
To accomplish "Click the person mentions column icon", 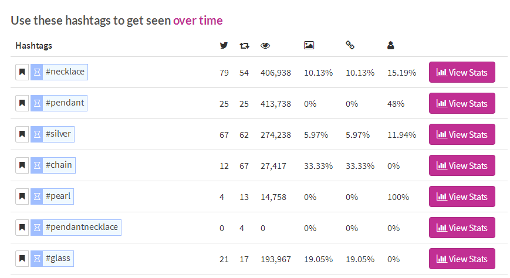I will click(x=391, y=46).
